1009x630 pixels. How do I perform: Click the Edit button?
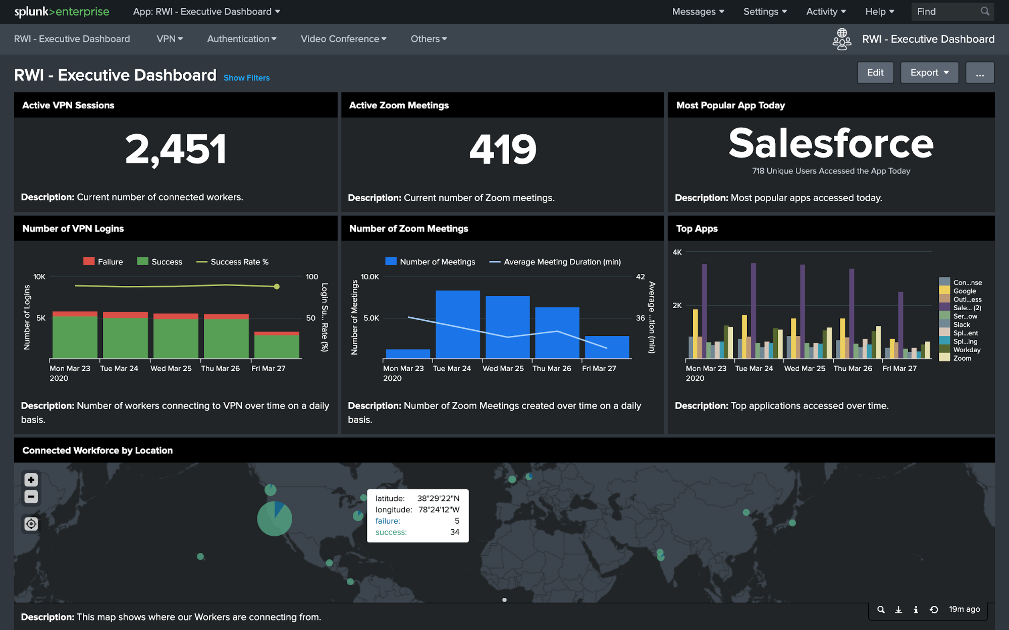(875, 72)
